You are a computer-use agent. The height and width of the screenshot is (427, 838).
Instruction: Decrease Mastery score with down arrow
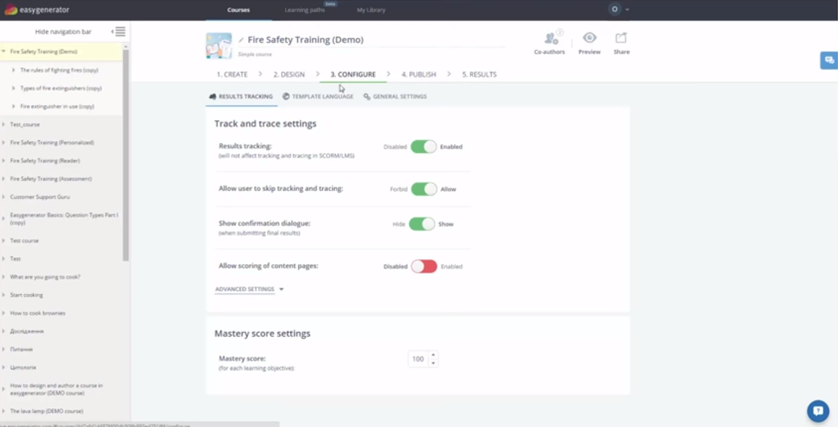(x=433, y=363)
